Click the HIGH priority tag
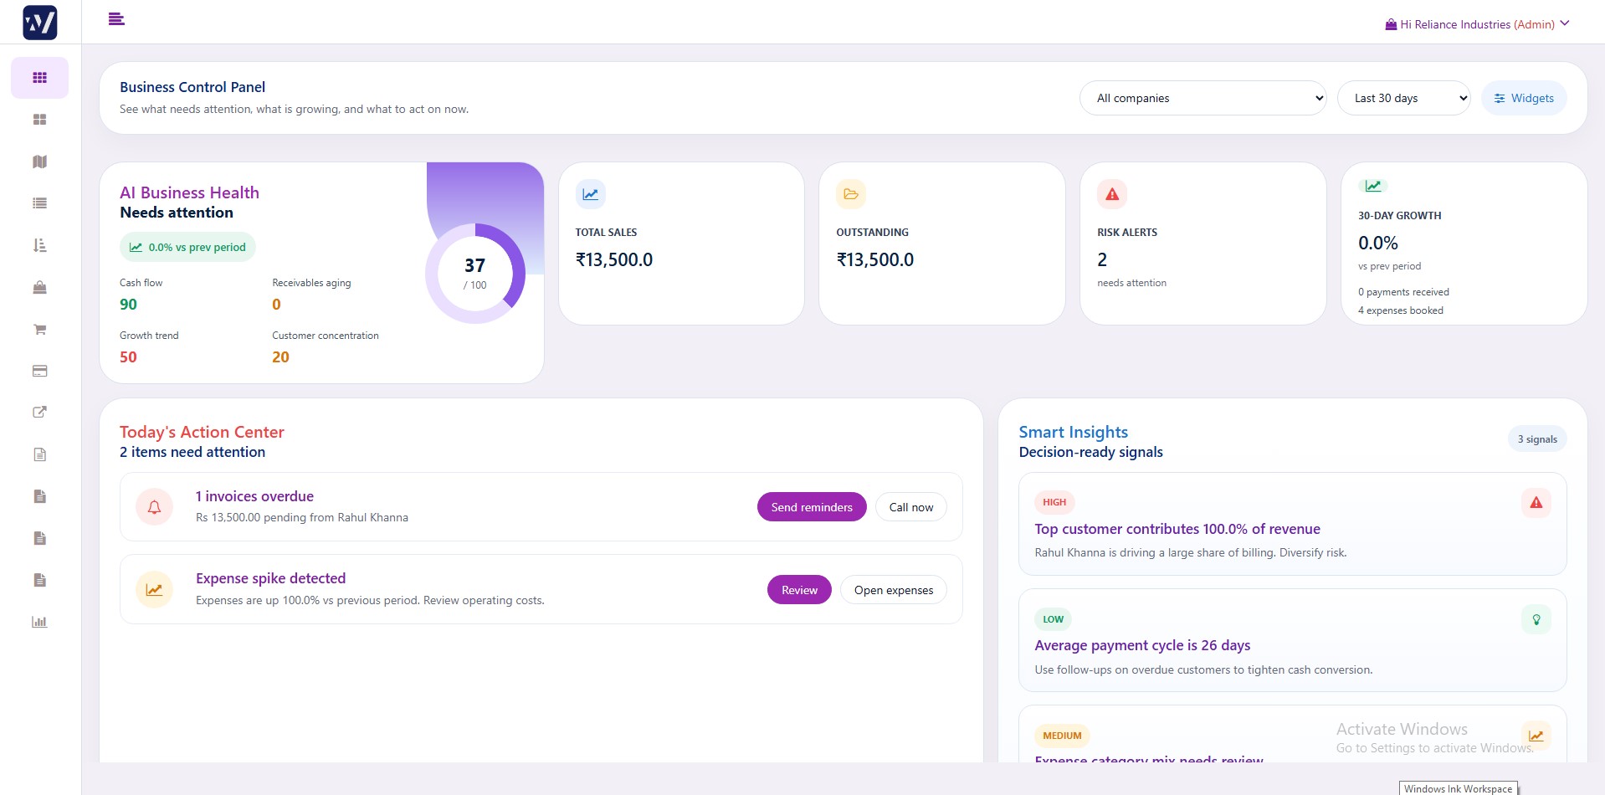The image size is (1605, 795). [1054, 502]
